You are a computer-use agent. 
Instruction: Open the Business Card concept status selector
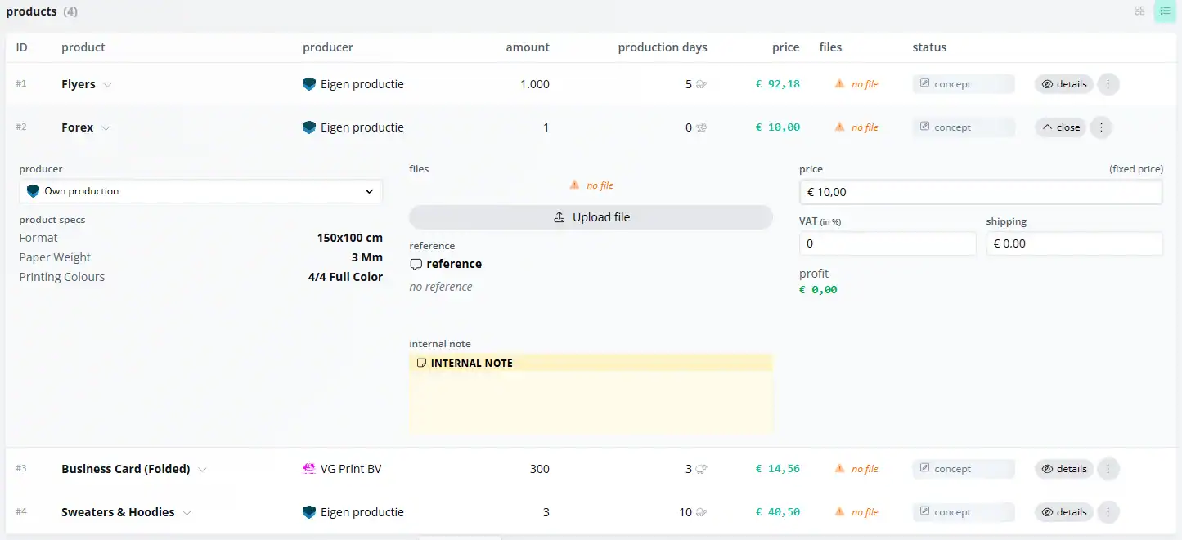coord(964,469)
